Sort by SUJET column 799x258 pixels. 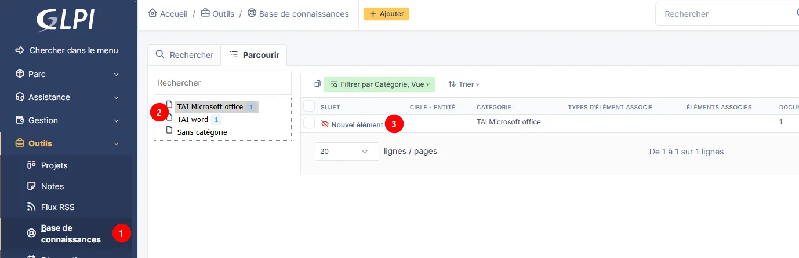(x=331, y=108)
